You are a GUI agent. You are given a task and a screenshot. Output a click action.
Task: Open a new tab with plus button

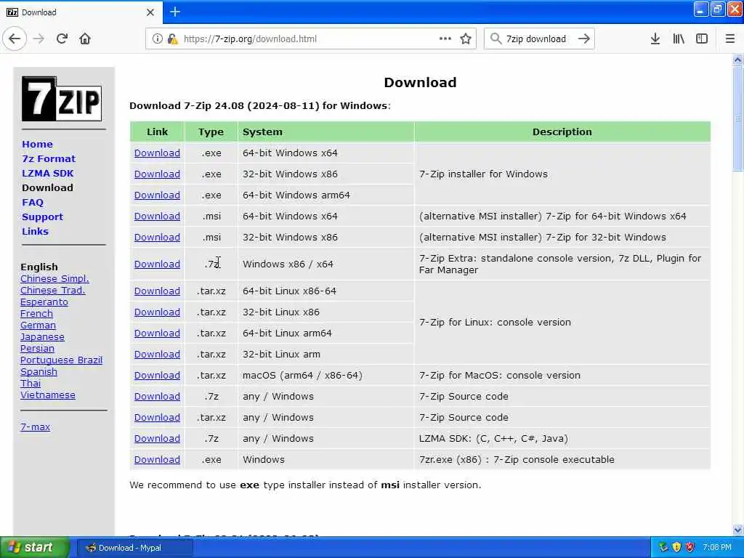(175, 12)
